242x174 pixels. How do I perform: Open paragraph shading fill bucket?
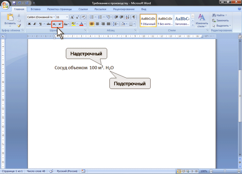tap(123, 24)
